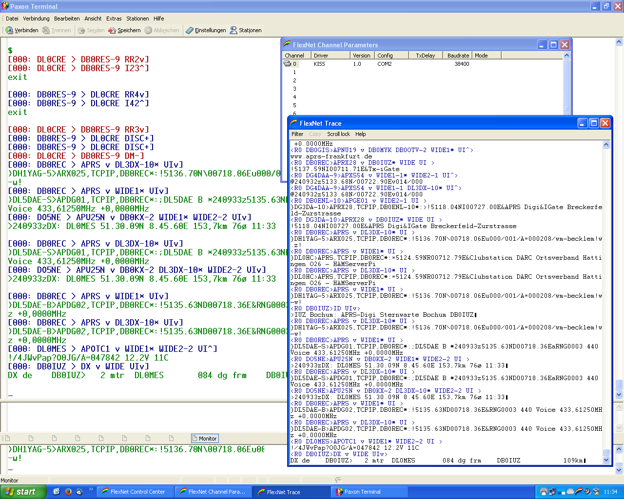
Task: Select the 38400 baudrate cell
Action: click(462, 64)
